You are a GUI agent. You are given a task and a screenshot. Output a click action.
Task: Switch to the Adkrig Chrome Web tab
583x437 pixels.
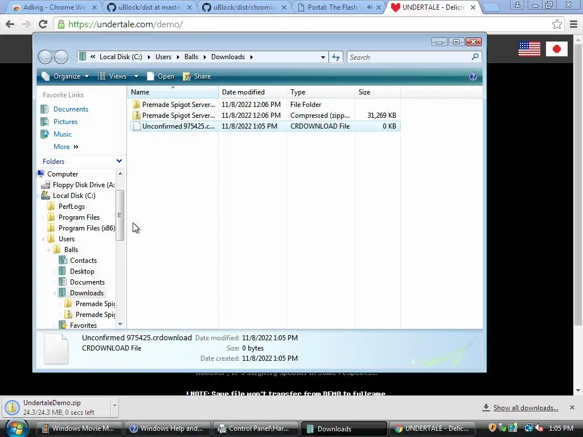(x=54, y=7)
